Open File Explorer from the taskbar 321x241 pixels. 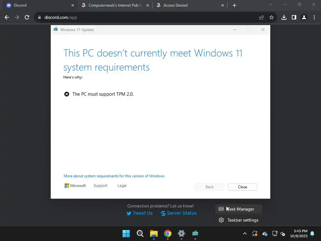pyautogui.click(x=154, y=233)
